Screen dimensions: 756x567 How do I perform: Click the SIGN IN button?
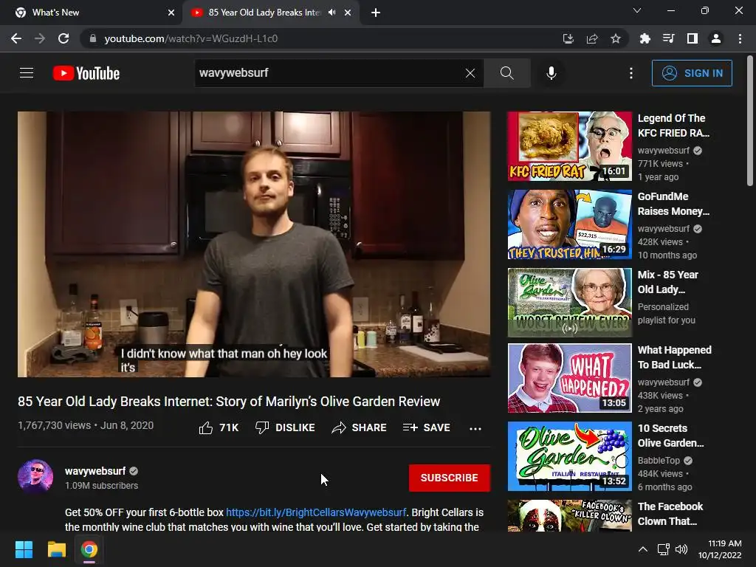coord(692,73)
